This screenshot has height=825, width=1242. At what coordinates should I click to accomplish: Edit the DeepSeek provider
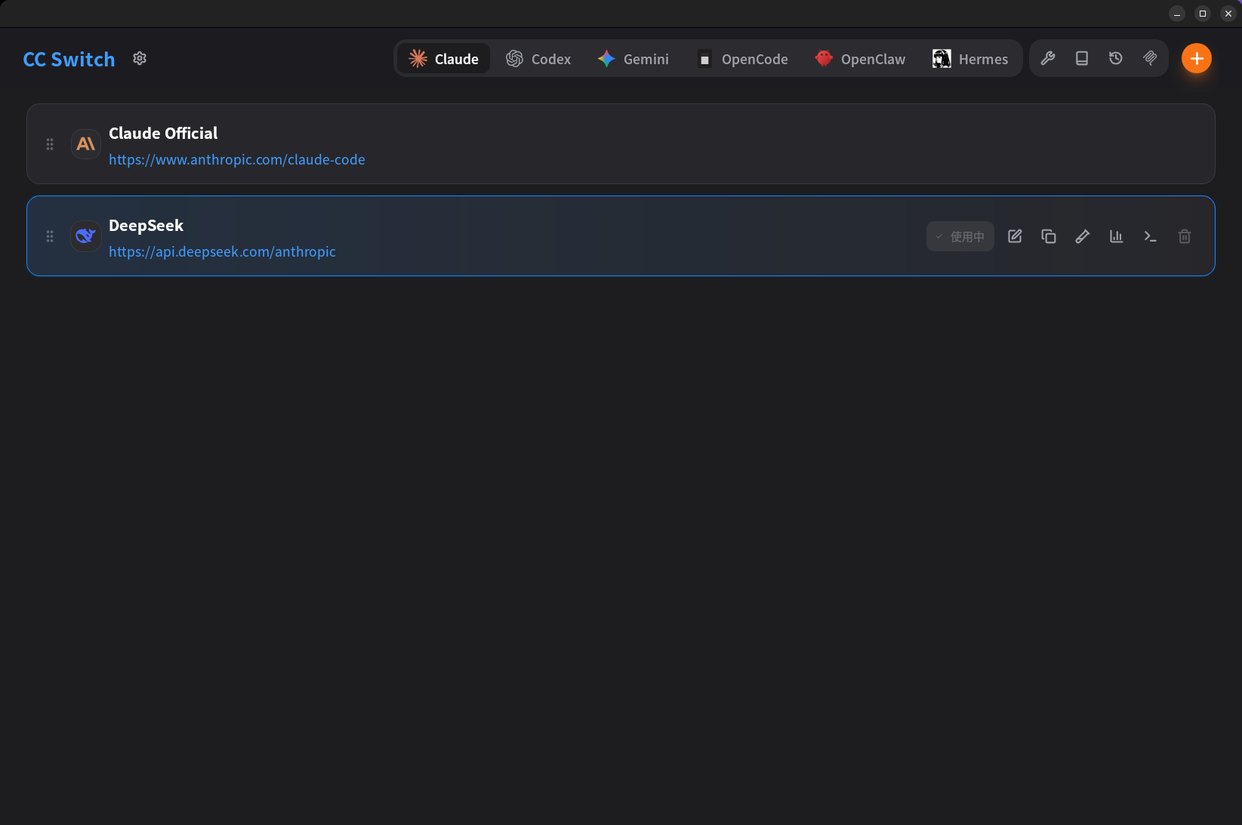(x=1015, y=236)
